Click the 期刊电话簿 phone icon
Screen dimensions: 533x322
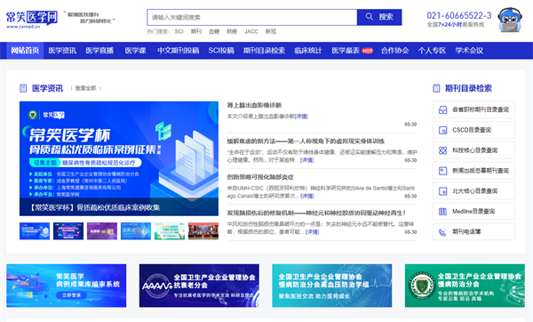coord(443,232)
